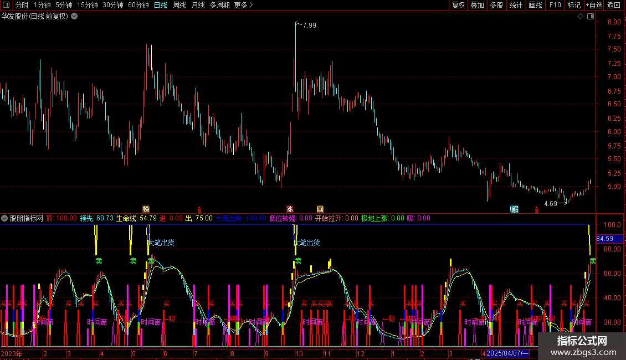Click the diamond icon above the price axis

pyautogui.click(x=580, y=17)
